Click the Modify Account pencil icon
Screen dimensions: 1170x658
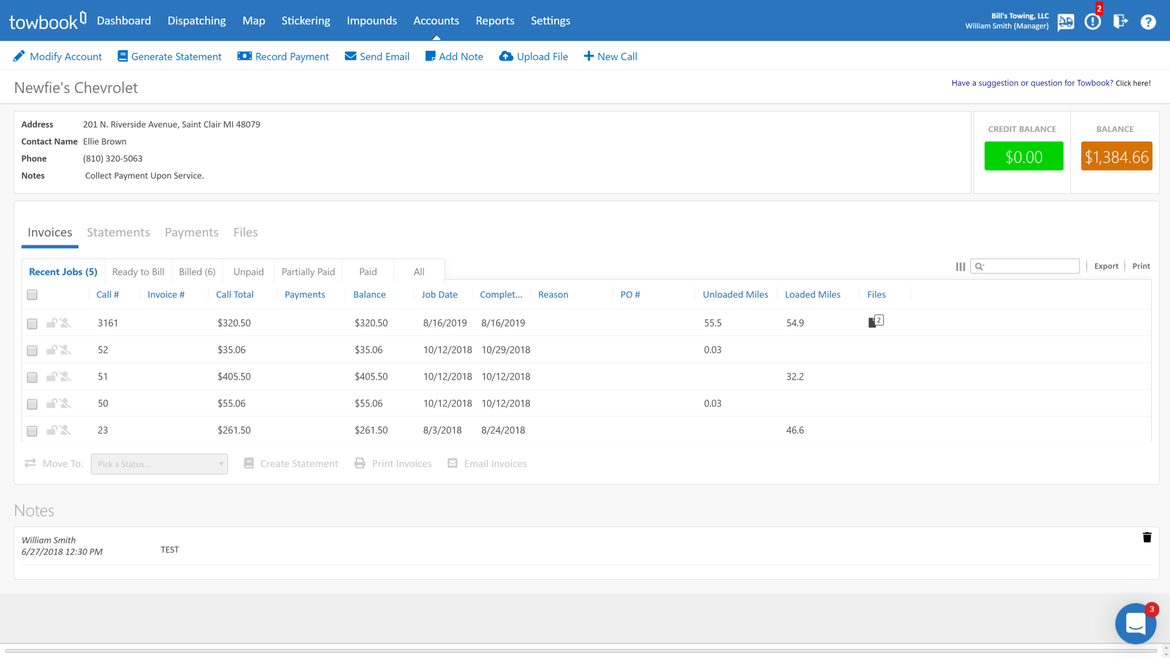(19, 56)
